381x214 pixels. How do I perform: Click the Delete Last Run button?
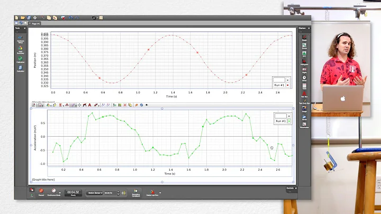click(x=152, y=193)
